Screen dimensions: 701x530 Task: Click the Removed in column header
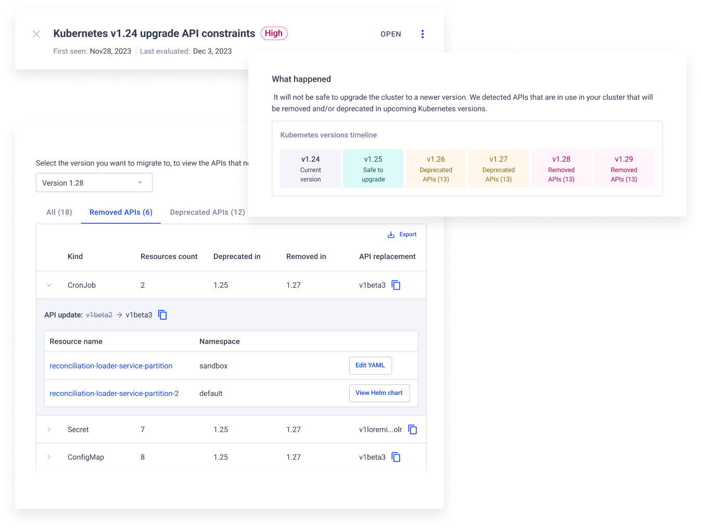tap(306, 256)
